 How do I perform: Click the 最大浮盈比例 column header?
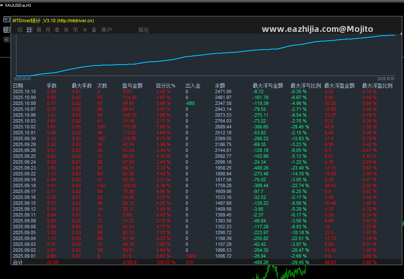point(377,86)
